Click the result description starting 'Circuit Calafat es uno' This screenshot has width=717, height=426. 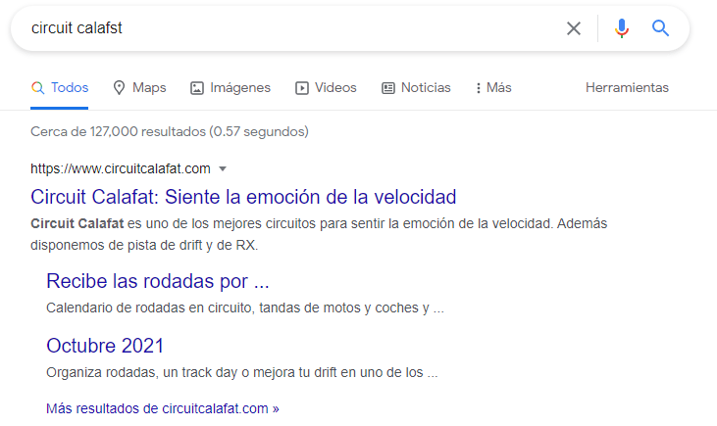(319, 234)
